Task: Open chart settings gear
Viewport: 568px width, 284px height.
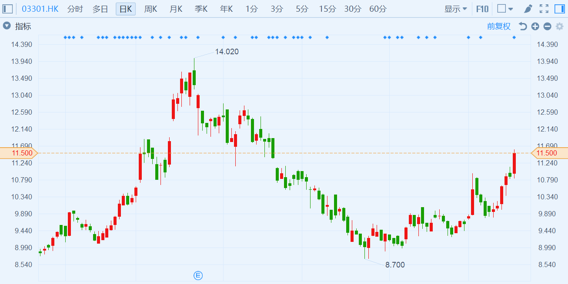Action: [x=559, y=26]
